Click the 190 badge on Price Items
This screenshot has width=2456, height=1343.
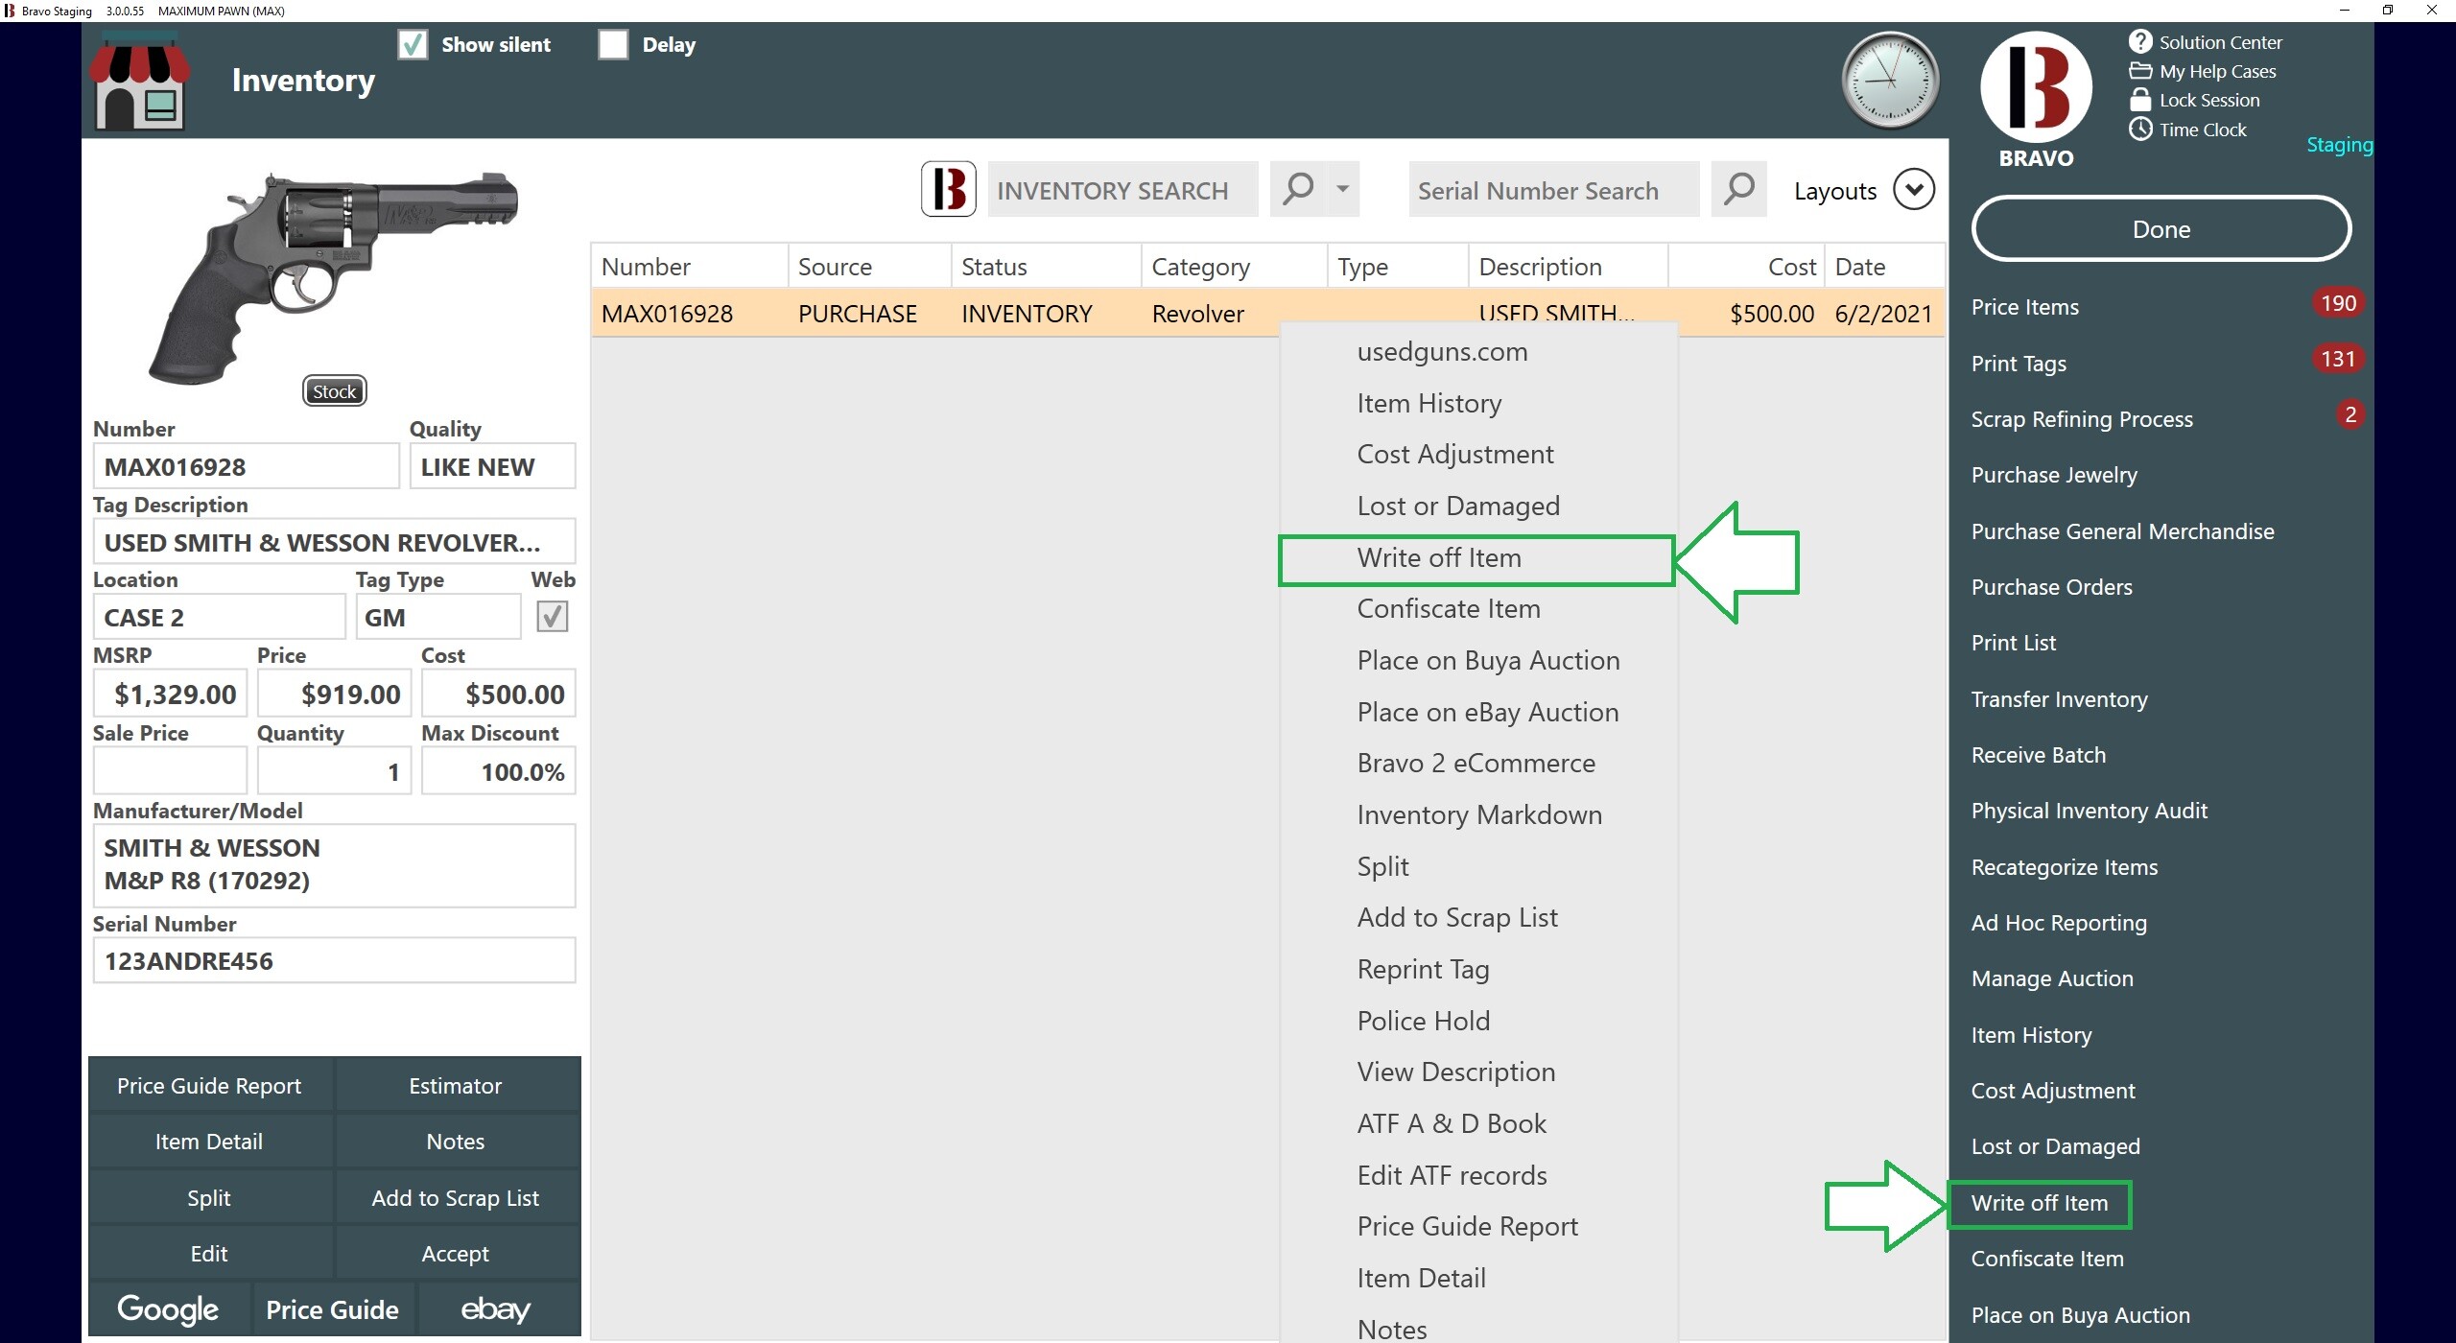[2338, 303]
